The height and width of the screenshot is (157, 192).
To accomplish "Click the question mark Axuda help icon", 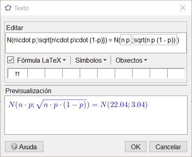I will coord(14,146).
